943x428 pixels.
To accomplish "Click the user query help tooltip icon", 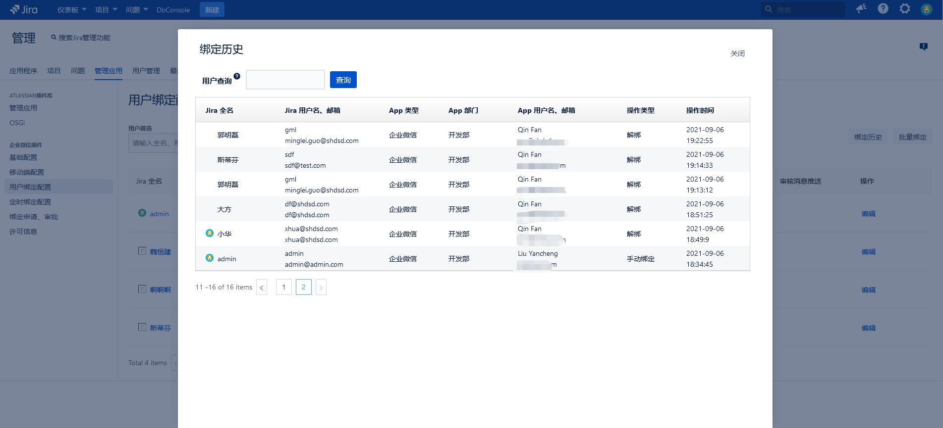I will [x=237, y=76].
